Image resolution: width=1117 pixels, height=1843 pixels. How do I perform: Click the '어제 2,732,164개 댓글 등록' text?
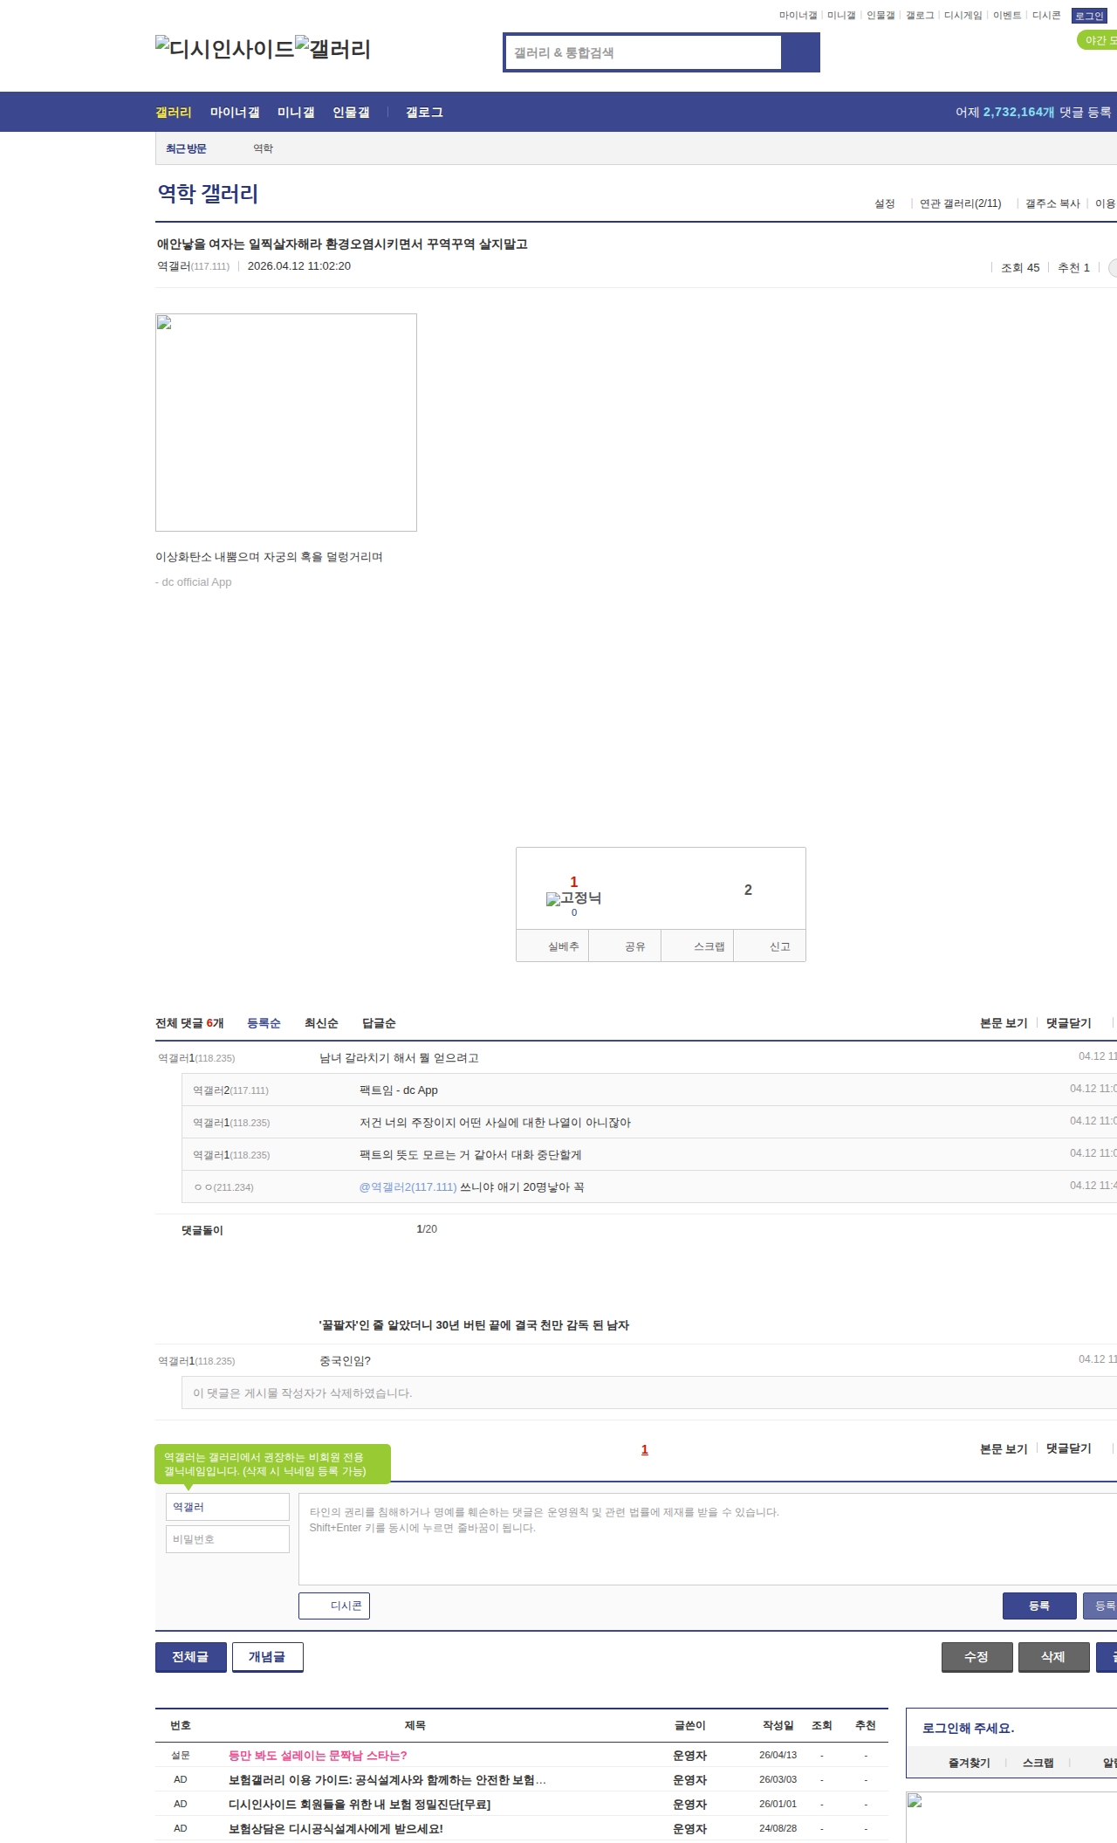(1033, 113)
